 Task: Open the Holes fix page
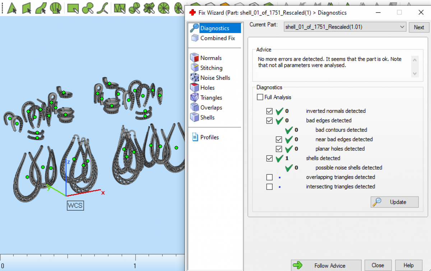coord(207,88)
